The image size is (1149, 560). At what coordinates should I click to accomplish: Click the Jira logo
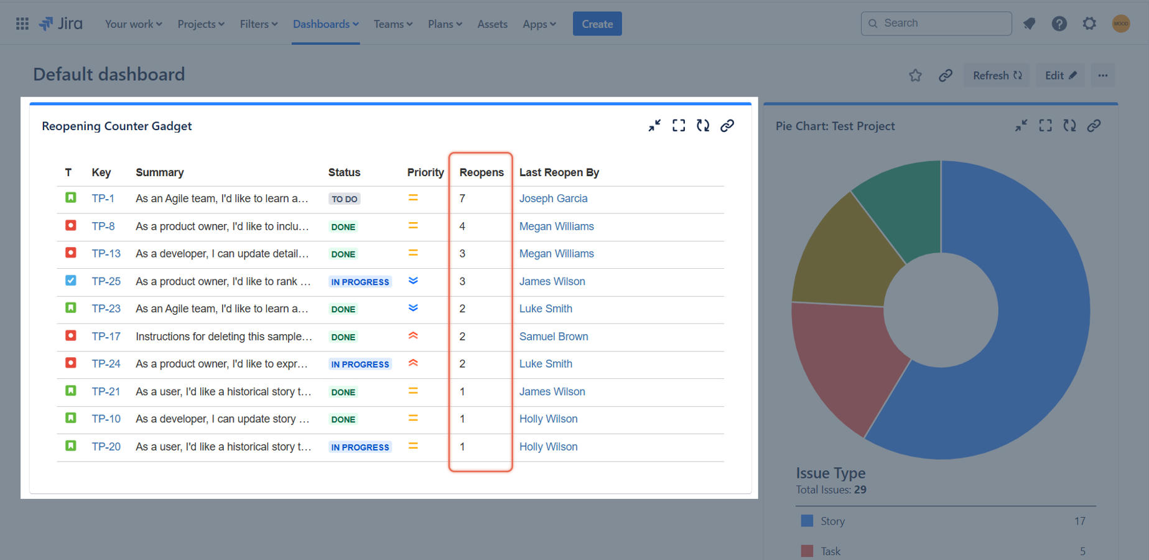[x=60, y=24]
